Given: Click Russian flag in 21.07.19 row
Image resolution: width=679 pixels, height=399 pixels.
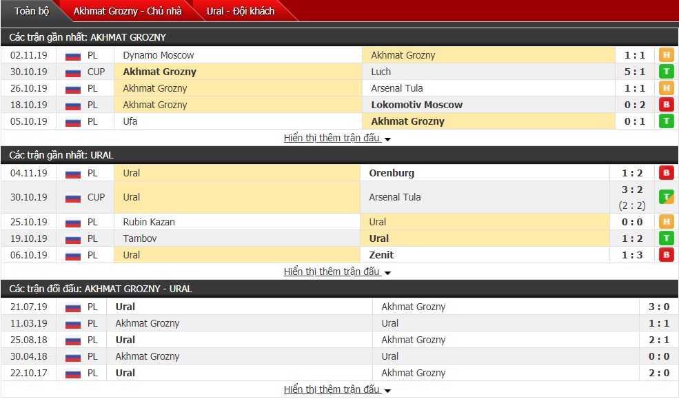Looking at the screenshot, I should point(73,307).
